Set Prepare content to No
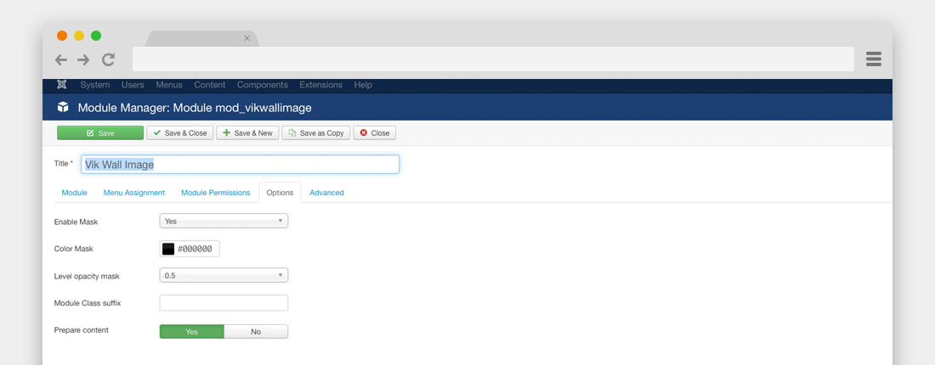 pyautogui.click(x=256, y=331)
